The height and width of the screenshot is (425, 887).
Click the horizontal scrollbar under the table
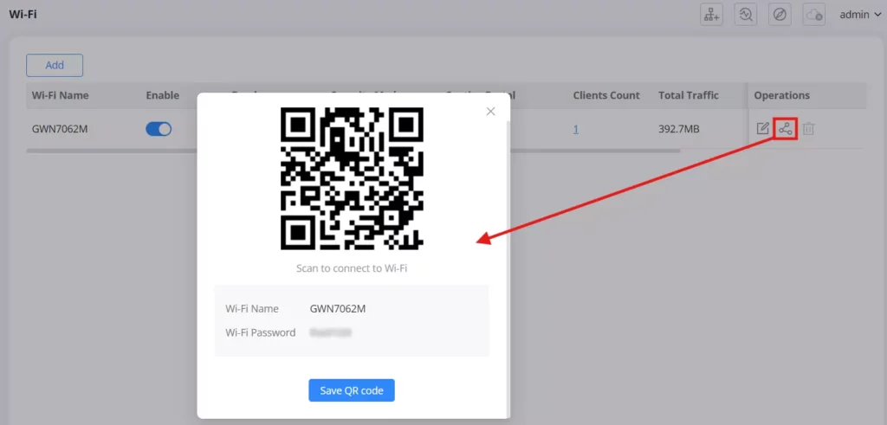(x=353, y=151)
